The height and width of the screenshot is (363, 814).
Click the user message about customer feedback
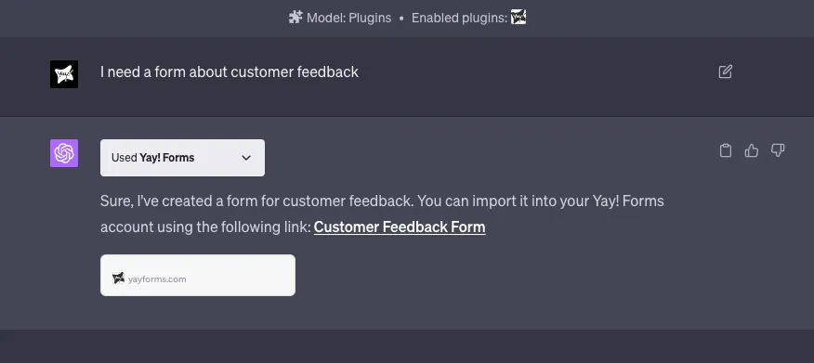point(229,71)
